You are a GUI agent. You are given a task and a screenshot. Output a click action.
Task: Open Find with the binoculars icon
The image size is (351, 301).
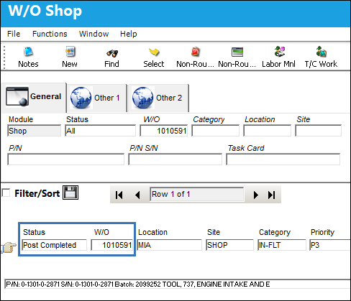coord(111,52)
